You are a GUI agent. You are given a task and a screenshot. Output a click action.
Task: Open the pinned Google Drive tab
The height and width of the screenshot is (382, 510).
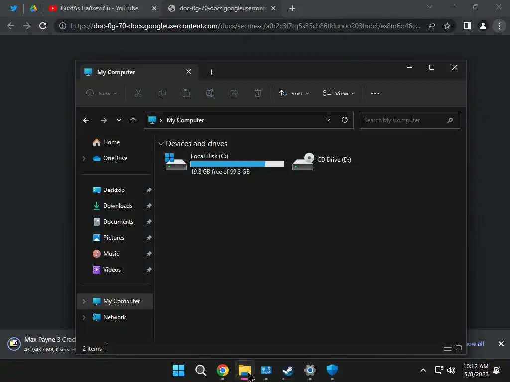tap(33, 8)
